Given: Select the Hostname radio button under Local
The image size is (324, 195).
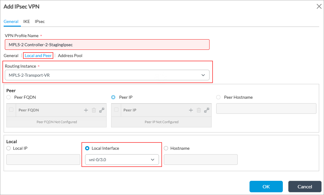Looking at the screenshot, I should (166, 148).
